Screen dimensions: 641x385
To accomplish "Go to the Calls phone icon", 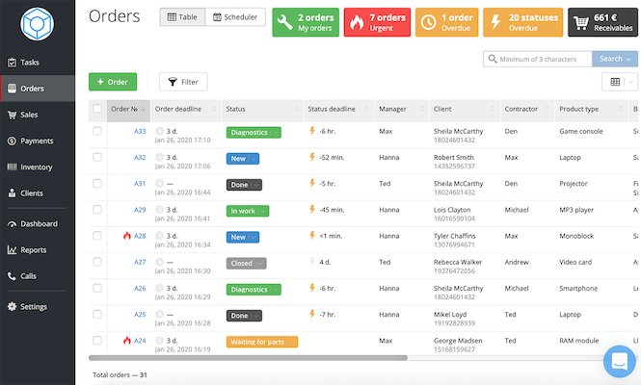I will tap(12, 276).
